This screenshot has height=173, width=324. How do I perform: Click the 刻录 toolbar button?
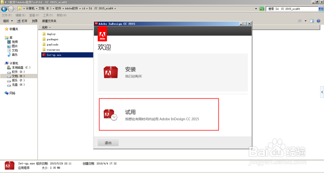pyautogui.click(x=35, y=21)
